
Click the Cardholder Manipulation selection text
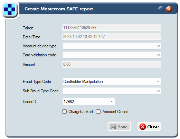click(83, 82)
